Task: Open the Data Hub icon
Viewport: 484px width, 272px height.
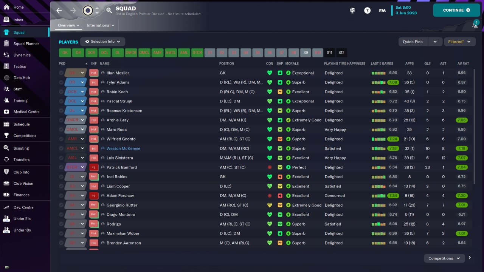Action: (x=6, y=78)
